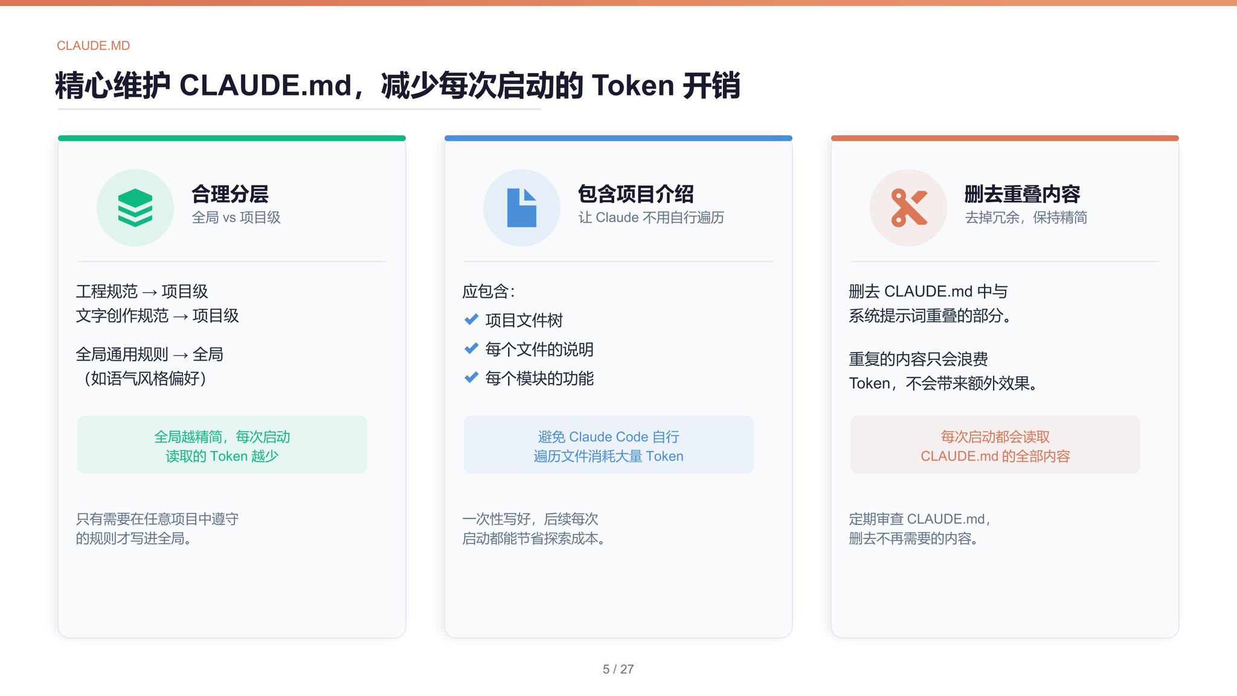Click the blue document file icon
This screenshot has height=696, width=1237.
tap(522, 207)
